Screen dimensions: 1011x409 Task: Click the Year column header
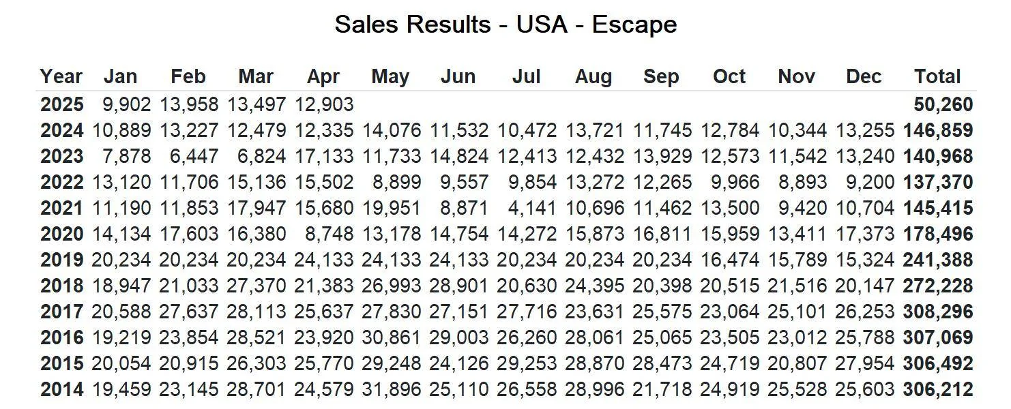(x=61, y=76)
